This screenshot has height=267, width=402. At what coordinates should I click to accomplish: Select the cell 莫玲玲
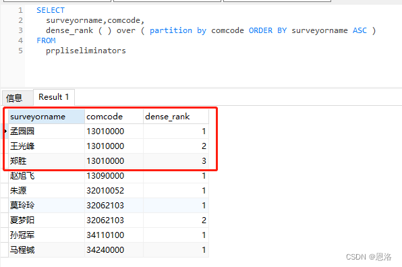[47, 205]
